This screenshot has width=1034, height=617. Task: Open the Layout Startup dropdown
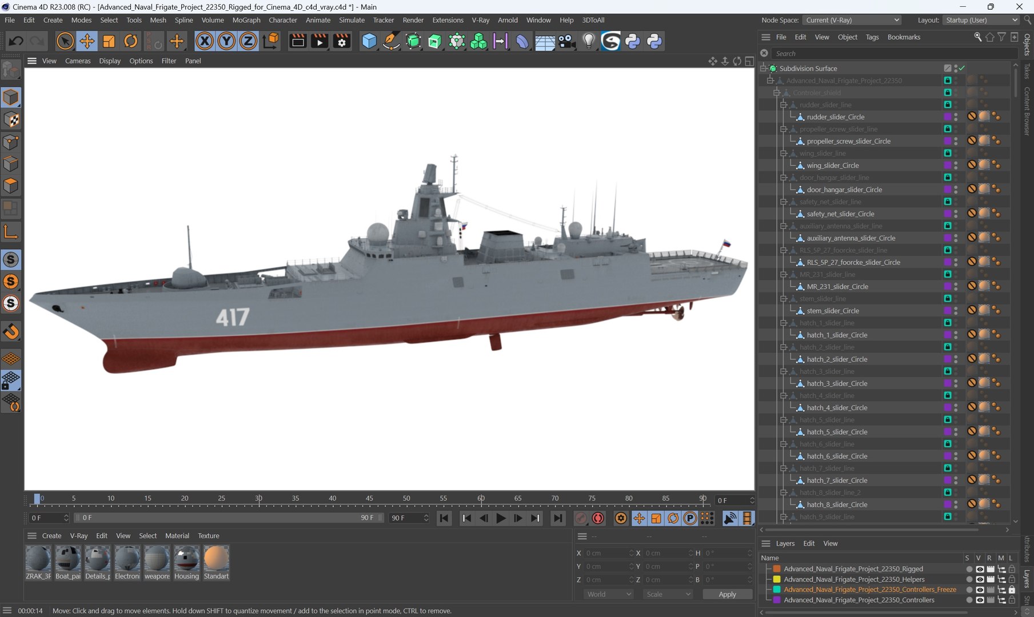pos(981,20)
